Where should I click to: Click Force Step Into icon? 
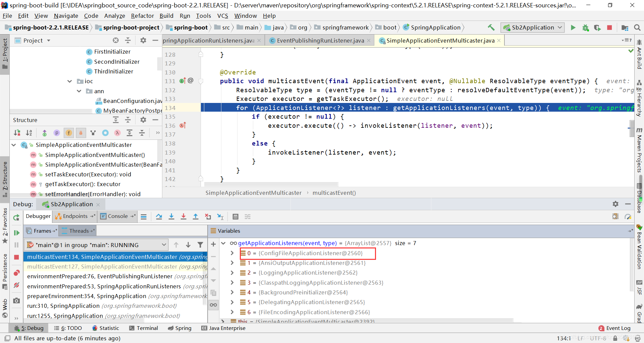pos(183,217)
